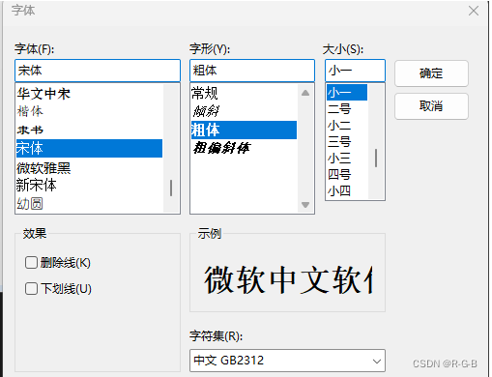This screenshot has width=492, height=377.
Task: Select size 四号
Action: click(347, 175)
